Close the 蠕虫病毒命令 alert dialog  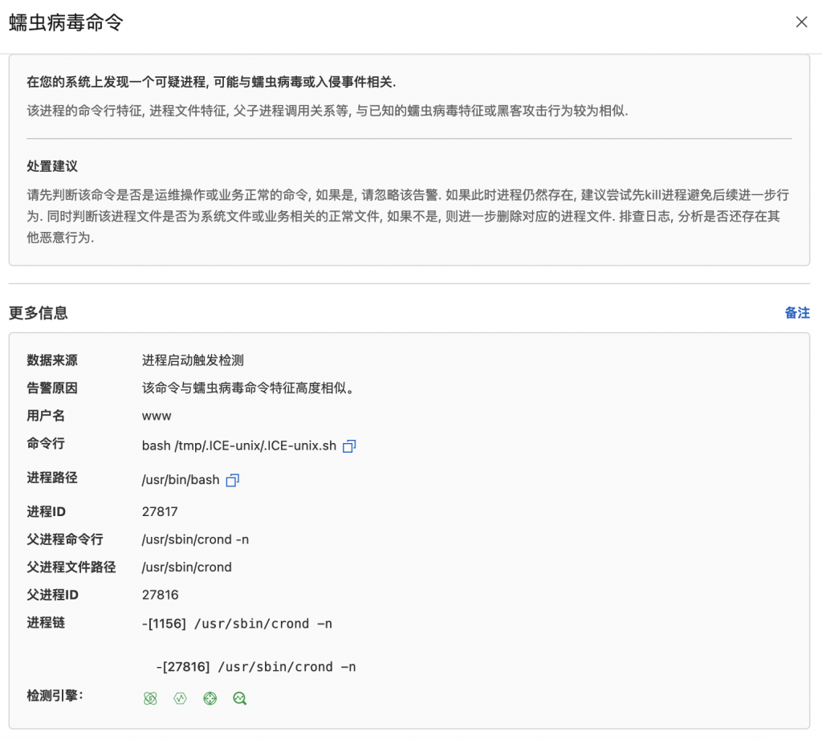[801, 22]
